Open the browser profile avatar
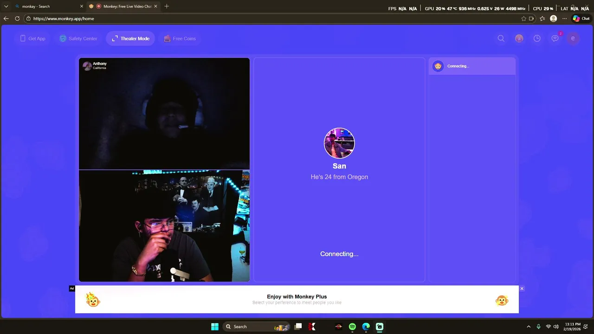 553,19
